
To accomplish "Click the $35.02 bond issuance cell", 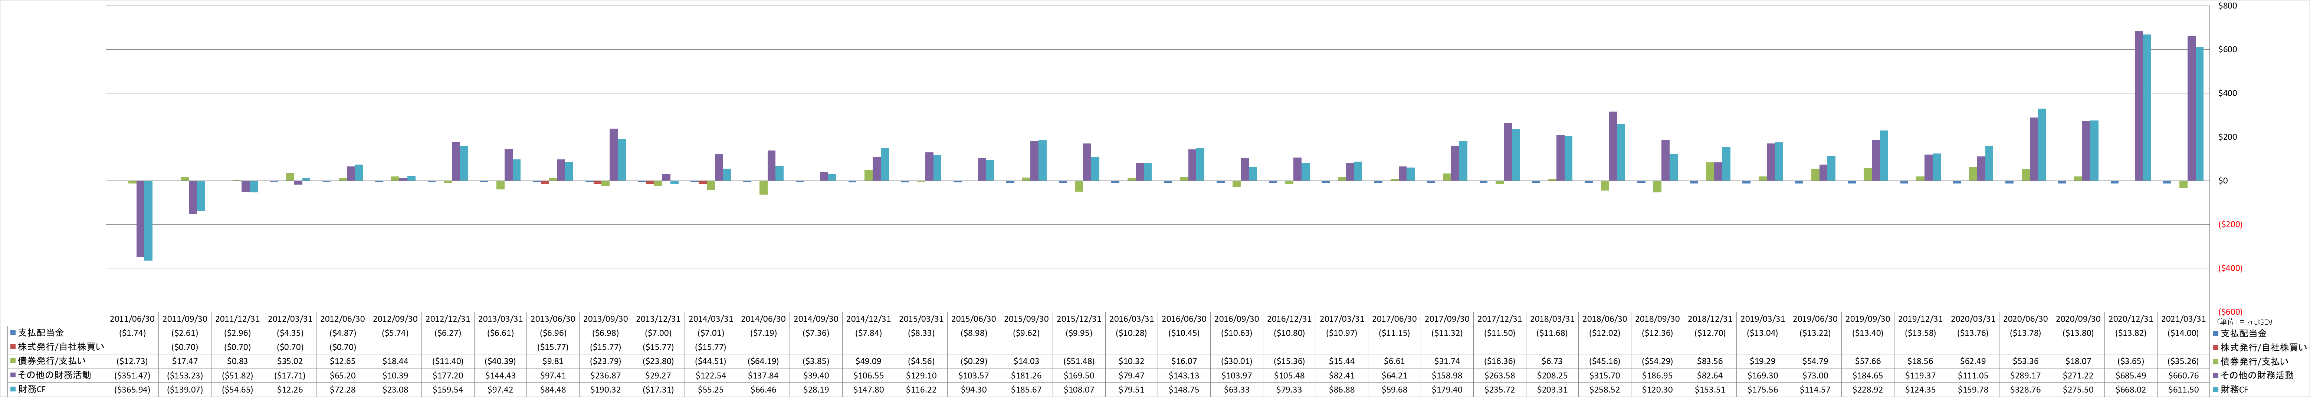I will pos(290,361).
